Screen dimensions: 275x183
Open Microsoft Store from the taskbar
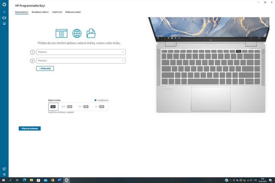pos(39,180)
